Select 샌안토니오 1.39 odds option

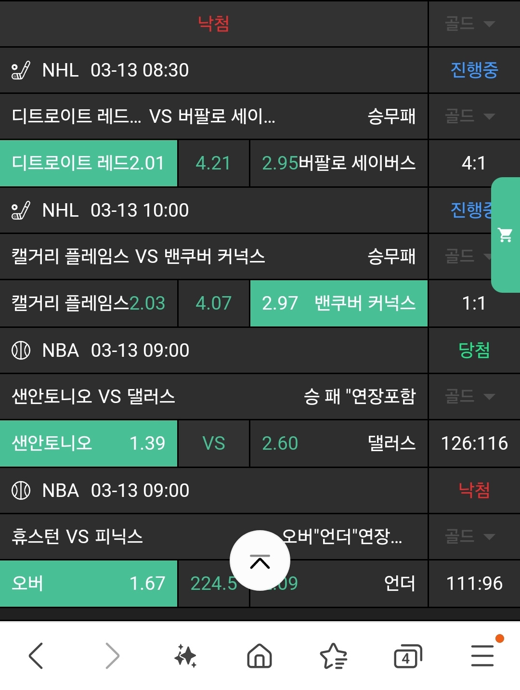click(x=89, y=443)
